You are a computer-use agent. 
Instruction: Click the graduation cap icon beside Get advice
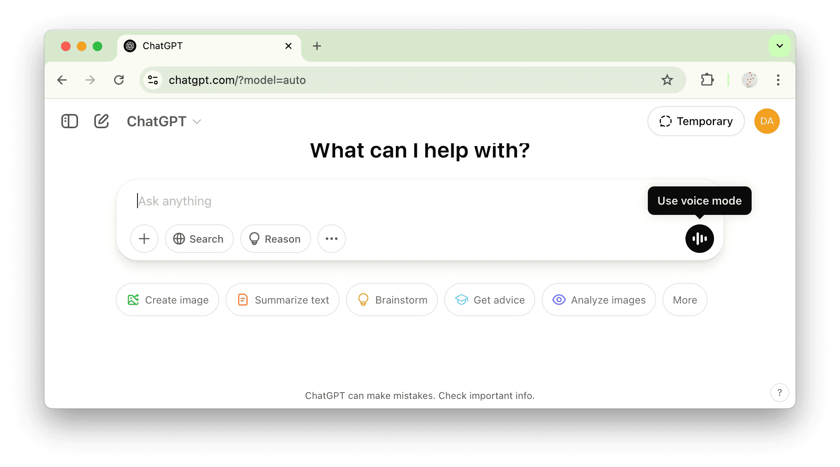click(462, 300)
